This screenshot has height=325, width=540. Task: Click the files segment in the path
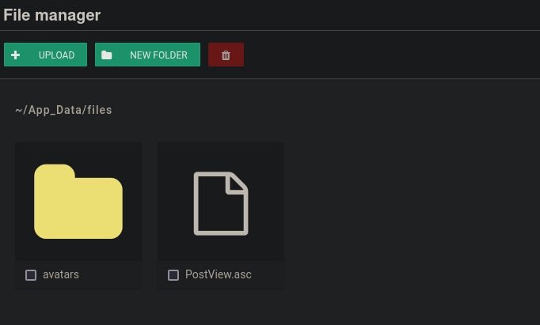click(x=100, y=110)
